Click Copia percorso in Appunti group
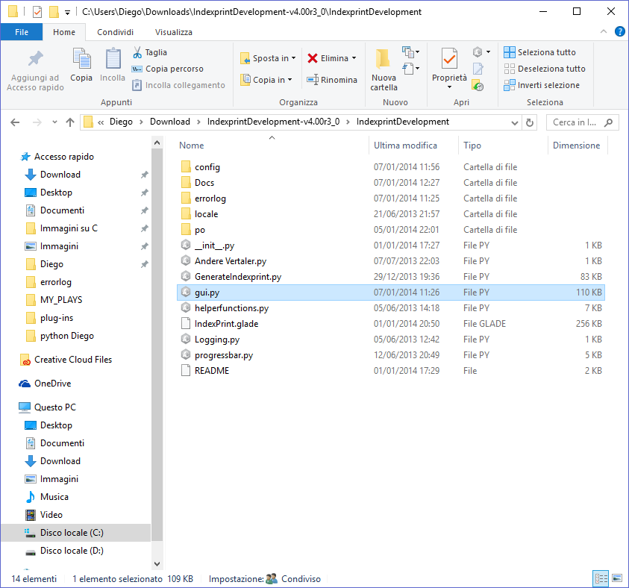 click(x=168, y=69)
